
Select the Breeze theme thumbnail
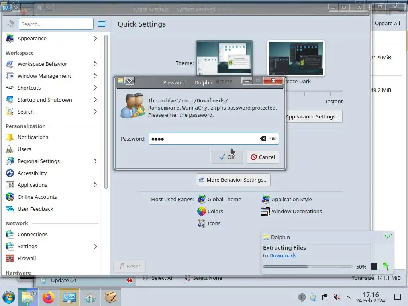coord(224,58)
